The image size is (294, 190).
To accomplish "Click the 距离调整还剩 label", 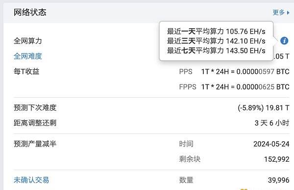I will click(35, 123).
